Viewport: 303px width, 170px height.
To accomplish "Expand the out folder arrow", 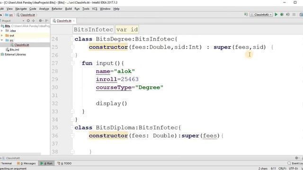I will 2,35.
